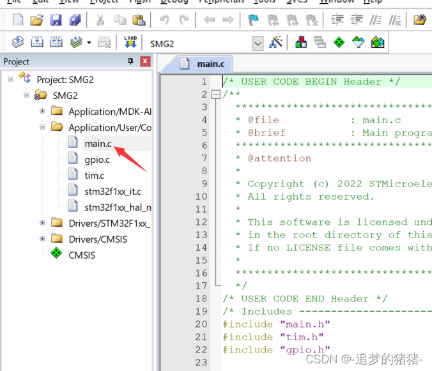Open the arrow next to batch build
This screenshot has height=371, width=432.
[89, 43]
